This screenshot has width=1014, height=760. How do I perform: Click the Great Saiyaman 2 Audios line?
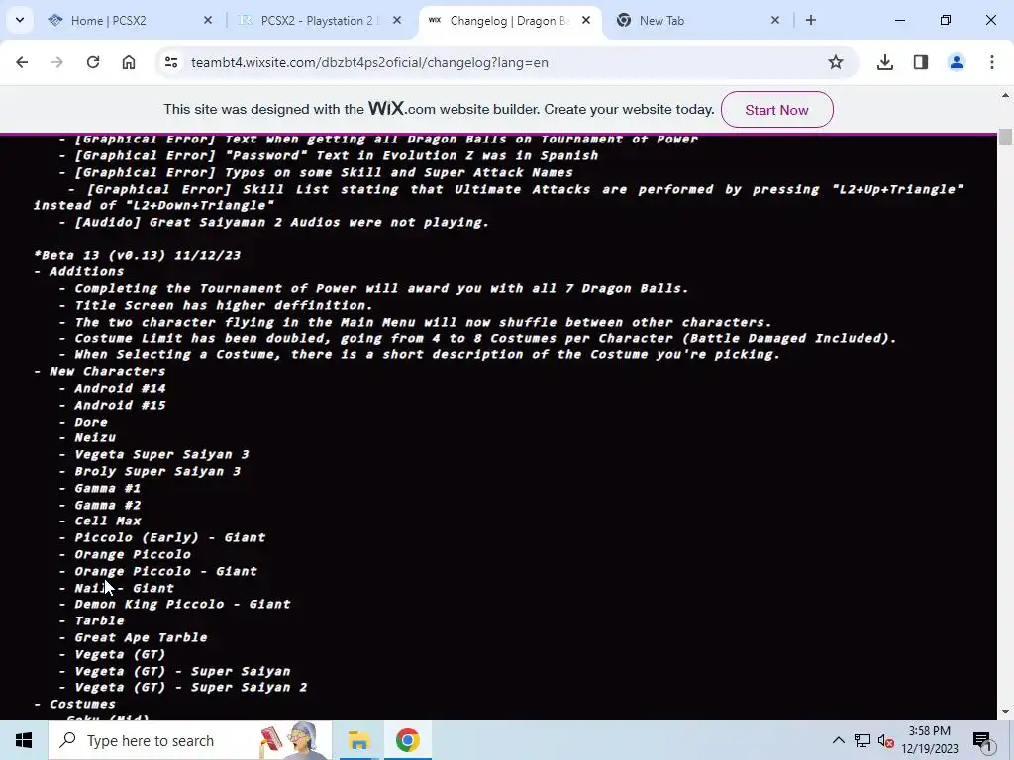281,223
